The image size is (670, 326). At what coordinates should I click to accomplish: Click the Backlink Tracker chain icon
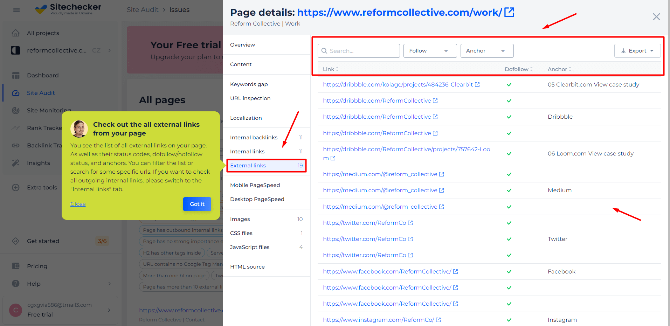16,145
